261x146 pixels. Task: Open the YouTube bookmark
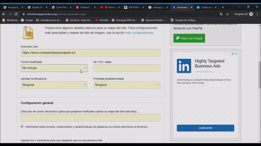(102, 20)
